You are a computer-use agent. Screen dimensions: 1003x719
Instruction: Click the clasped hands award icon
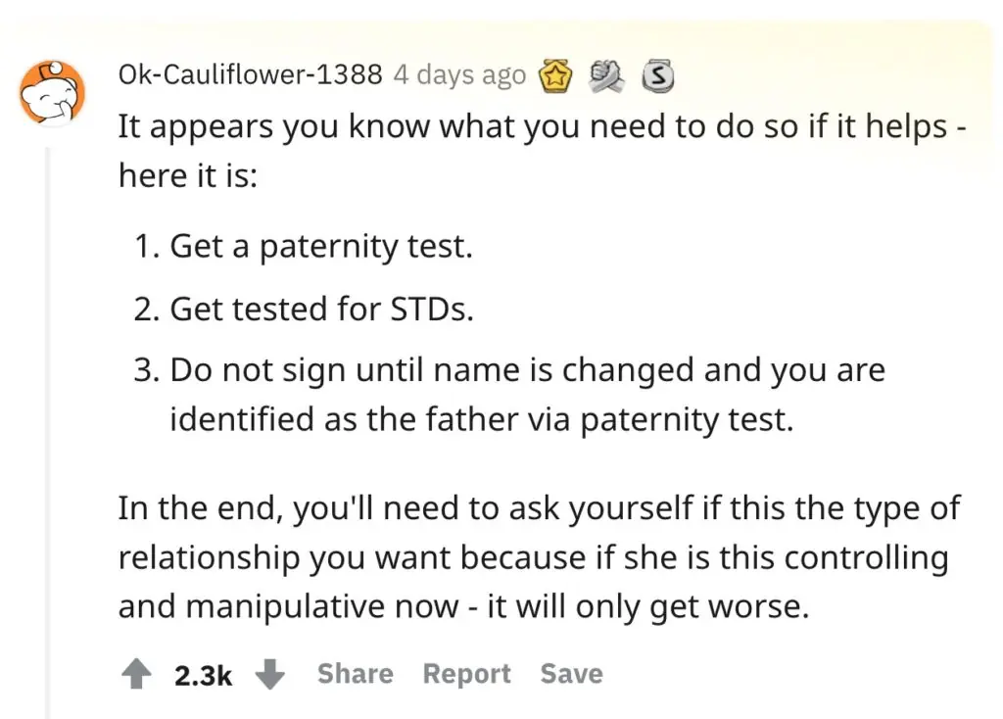click(607, 75)
